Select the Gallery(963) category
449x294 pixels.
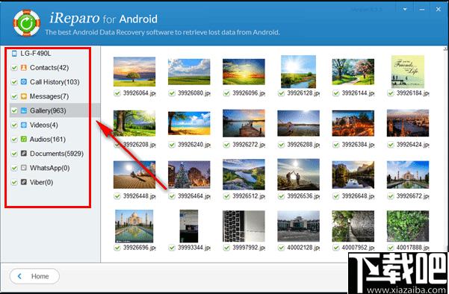(48, 110)
